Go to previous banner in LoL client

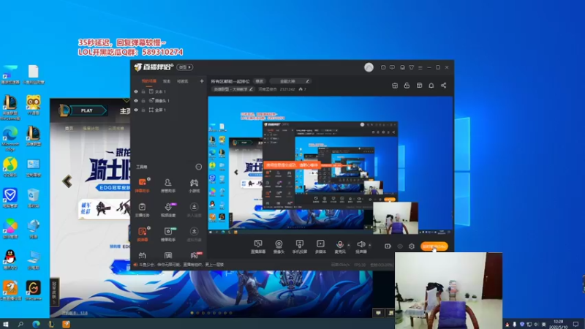(67, 181)
